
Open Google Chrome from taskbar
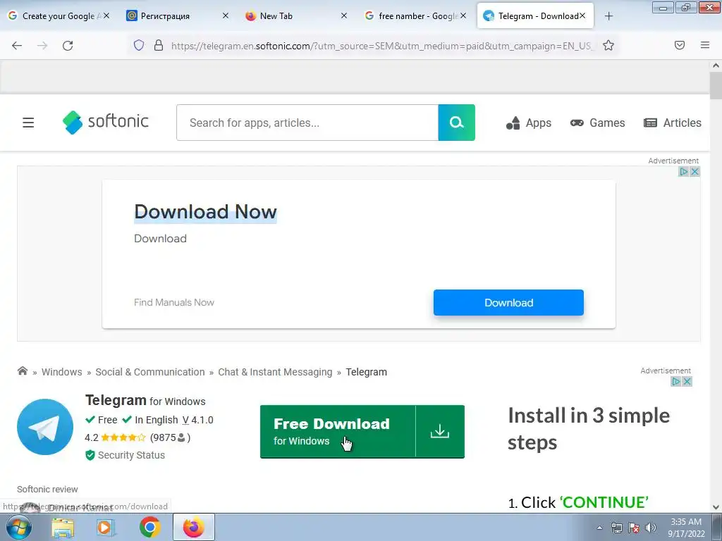coord(149,527)
